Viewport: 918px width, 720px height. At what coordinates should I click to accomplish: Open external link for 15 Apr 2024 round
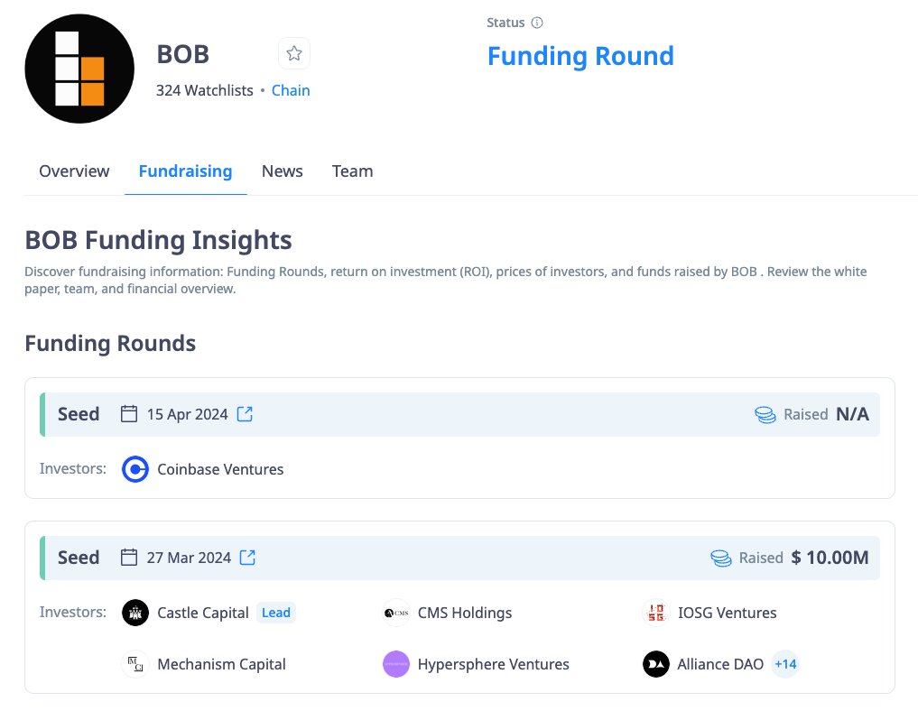click(x=245, y=414)
